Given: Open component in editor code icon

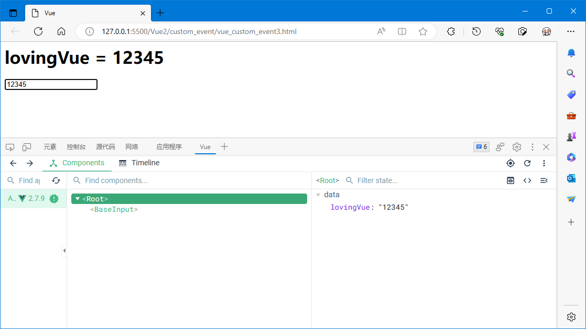Looking at the screenshot, I should pyautogui.click(x=527, y=180).
